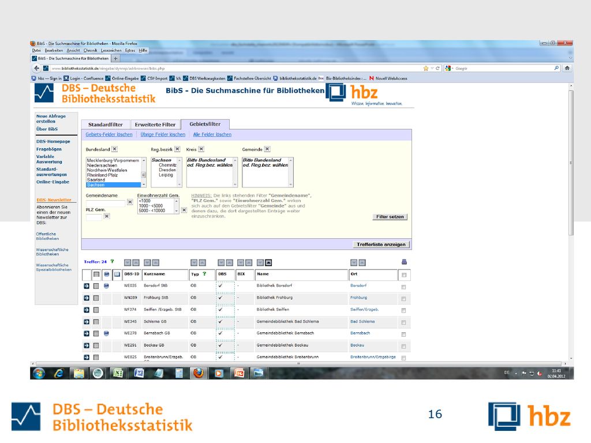This screenshot has width=591, height=443.
Task: Tick the checkbox for Gemeindebibliothek Breitenbrunn row
Action: click(x=403, y=358)
